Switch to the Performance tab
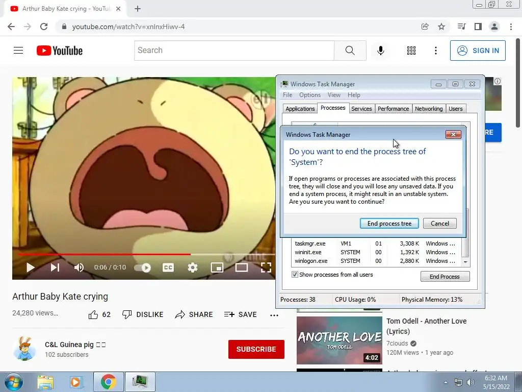Screen dimensions: 522x392 pyautogui.click(x=393, y=109)
